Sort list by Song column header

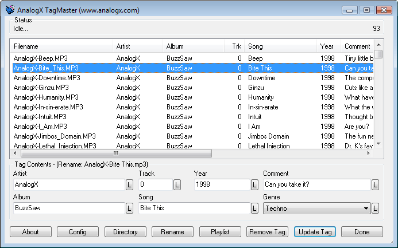click(281, 46)
